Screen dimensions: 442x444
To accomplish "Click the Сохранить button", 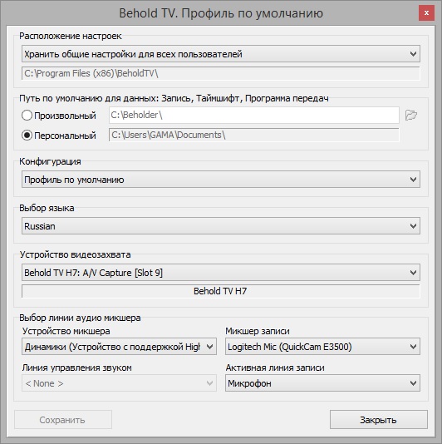I will (x=63, y=420).
